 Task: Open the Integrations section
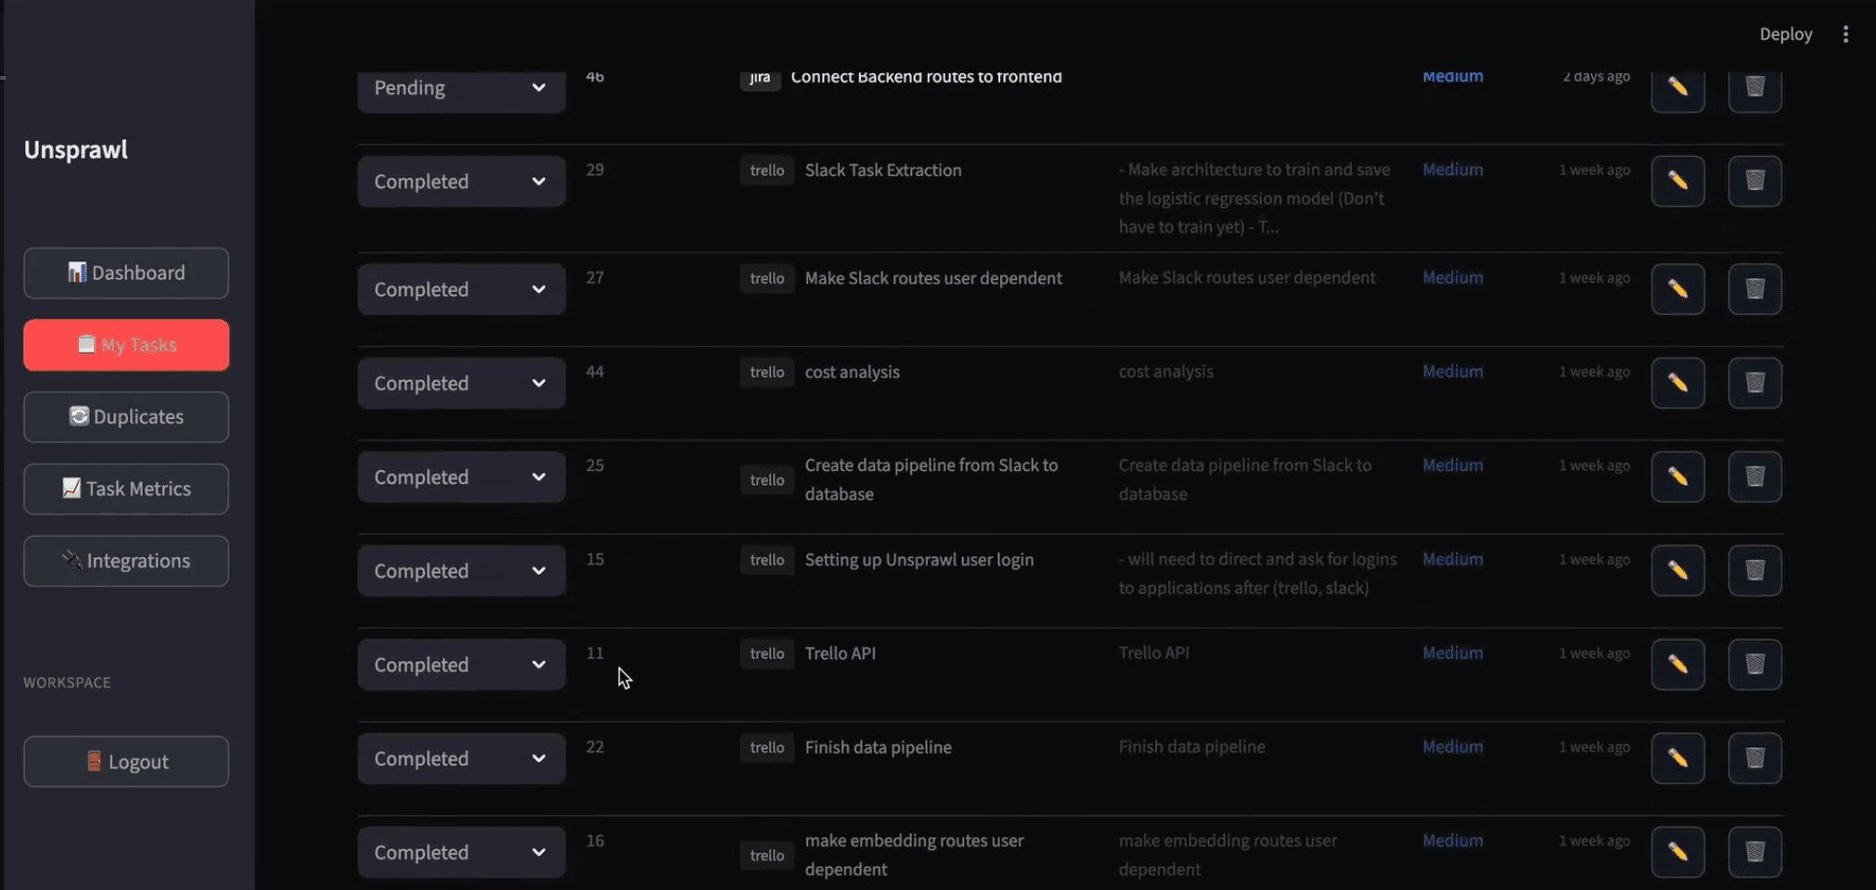125,561
